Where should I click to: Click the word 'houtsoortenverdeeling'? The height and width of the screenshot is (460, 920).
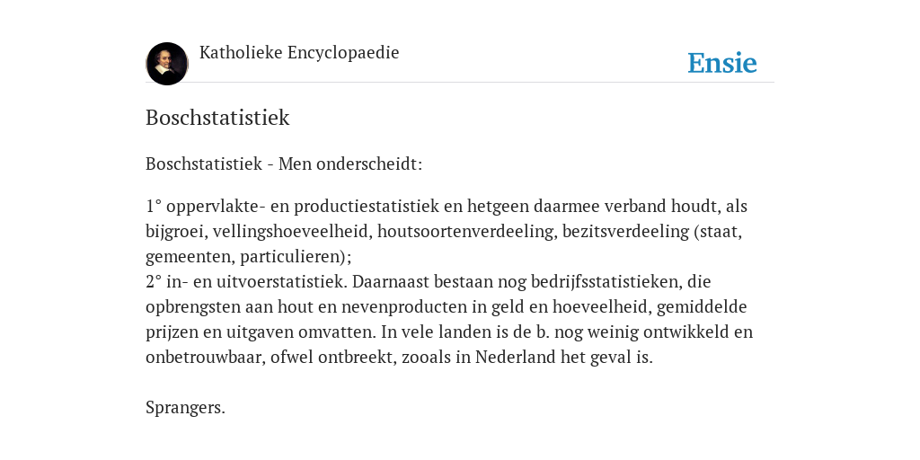tap(466, 231)
